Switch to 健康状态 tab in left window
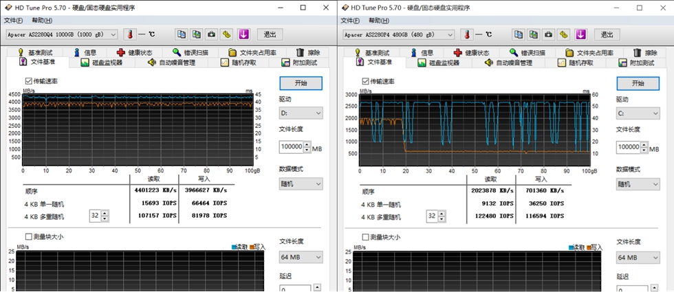Image resolution: width=674 pixels, height=292 pixels. [x=135, y=52]
